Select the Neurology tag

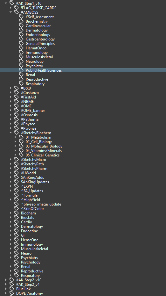(x=35, y=61)
